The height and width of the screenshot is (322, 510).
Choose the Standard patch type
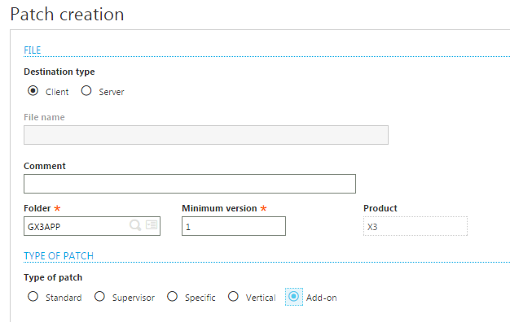pyautogui.click(x=33, y=297)
